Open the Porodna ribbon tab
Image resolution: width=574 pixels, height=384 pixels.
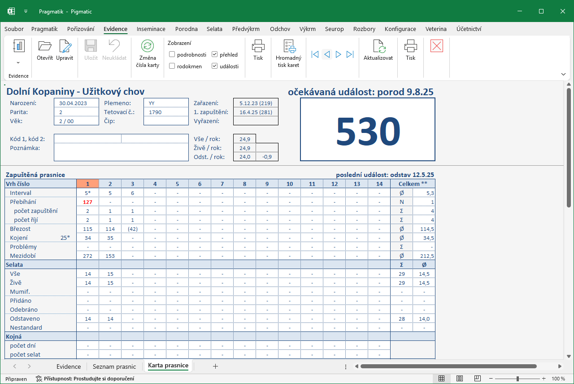pos(187,29)
